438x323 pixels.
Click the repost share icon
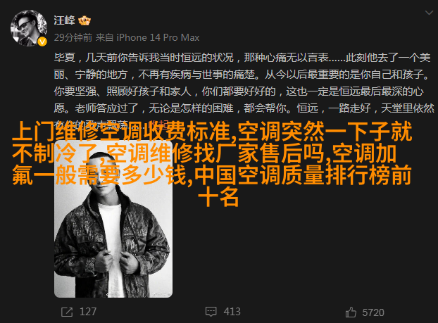tap(67, 312)
